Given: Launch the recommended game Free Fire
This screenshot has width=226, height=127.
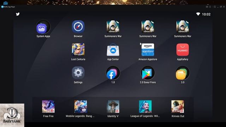Looking at the screenshot, I should 48,107.
